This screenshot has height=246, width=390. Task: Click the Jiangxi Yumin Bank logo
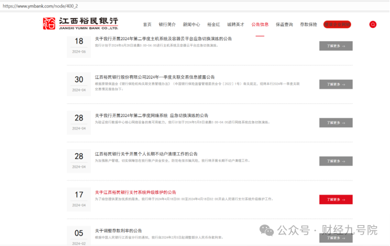80,24
